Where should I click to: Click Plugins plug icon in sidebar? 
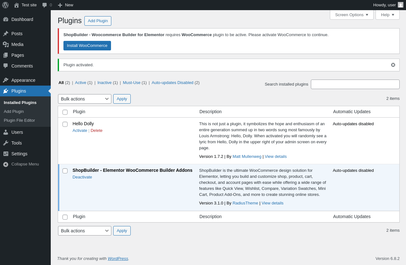[x=6, y=91]
